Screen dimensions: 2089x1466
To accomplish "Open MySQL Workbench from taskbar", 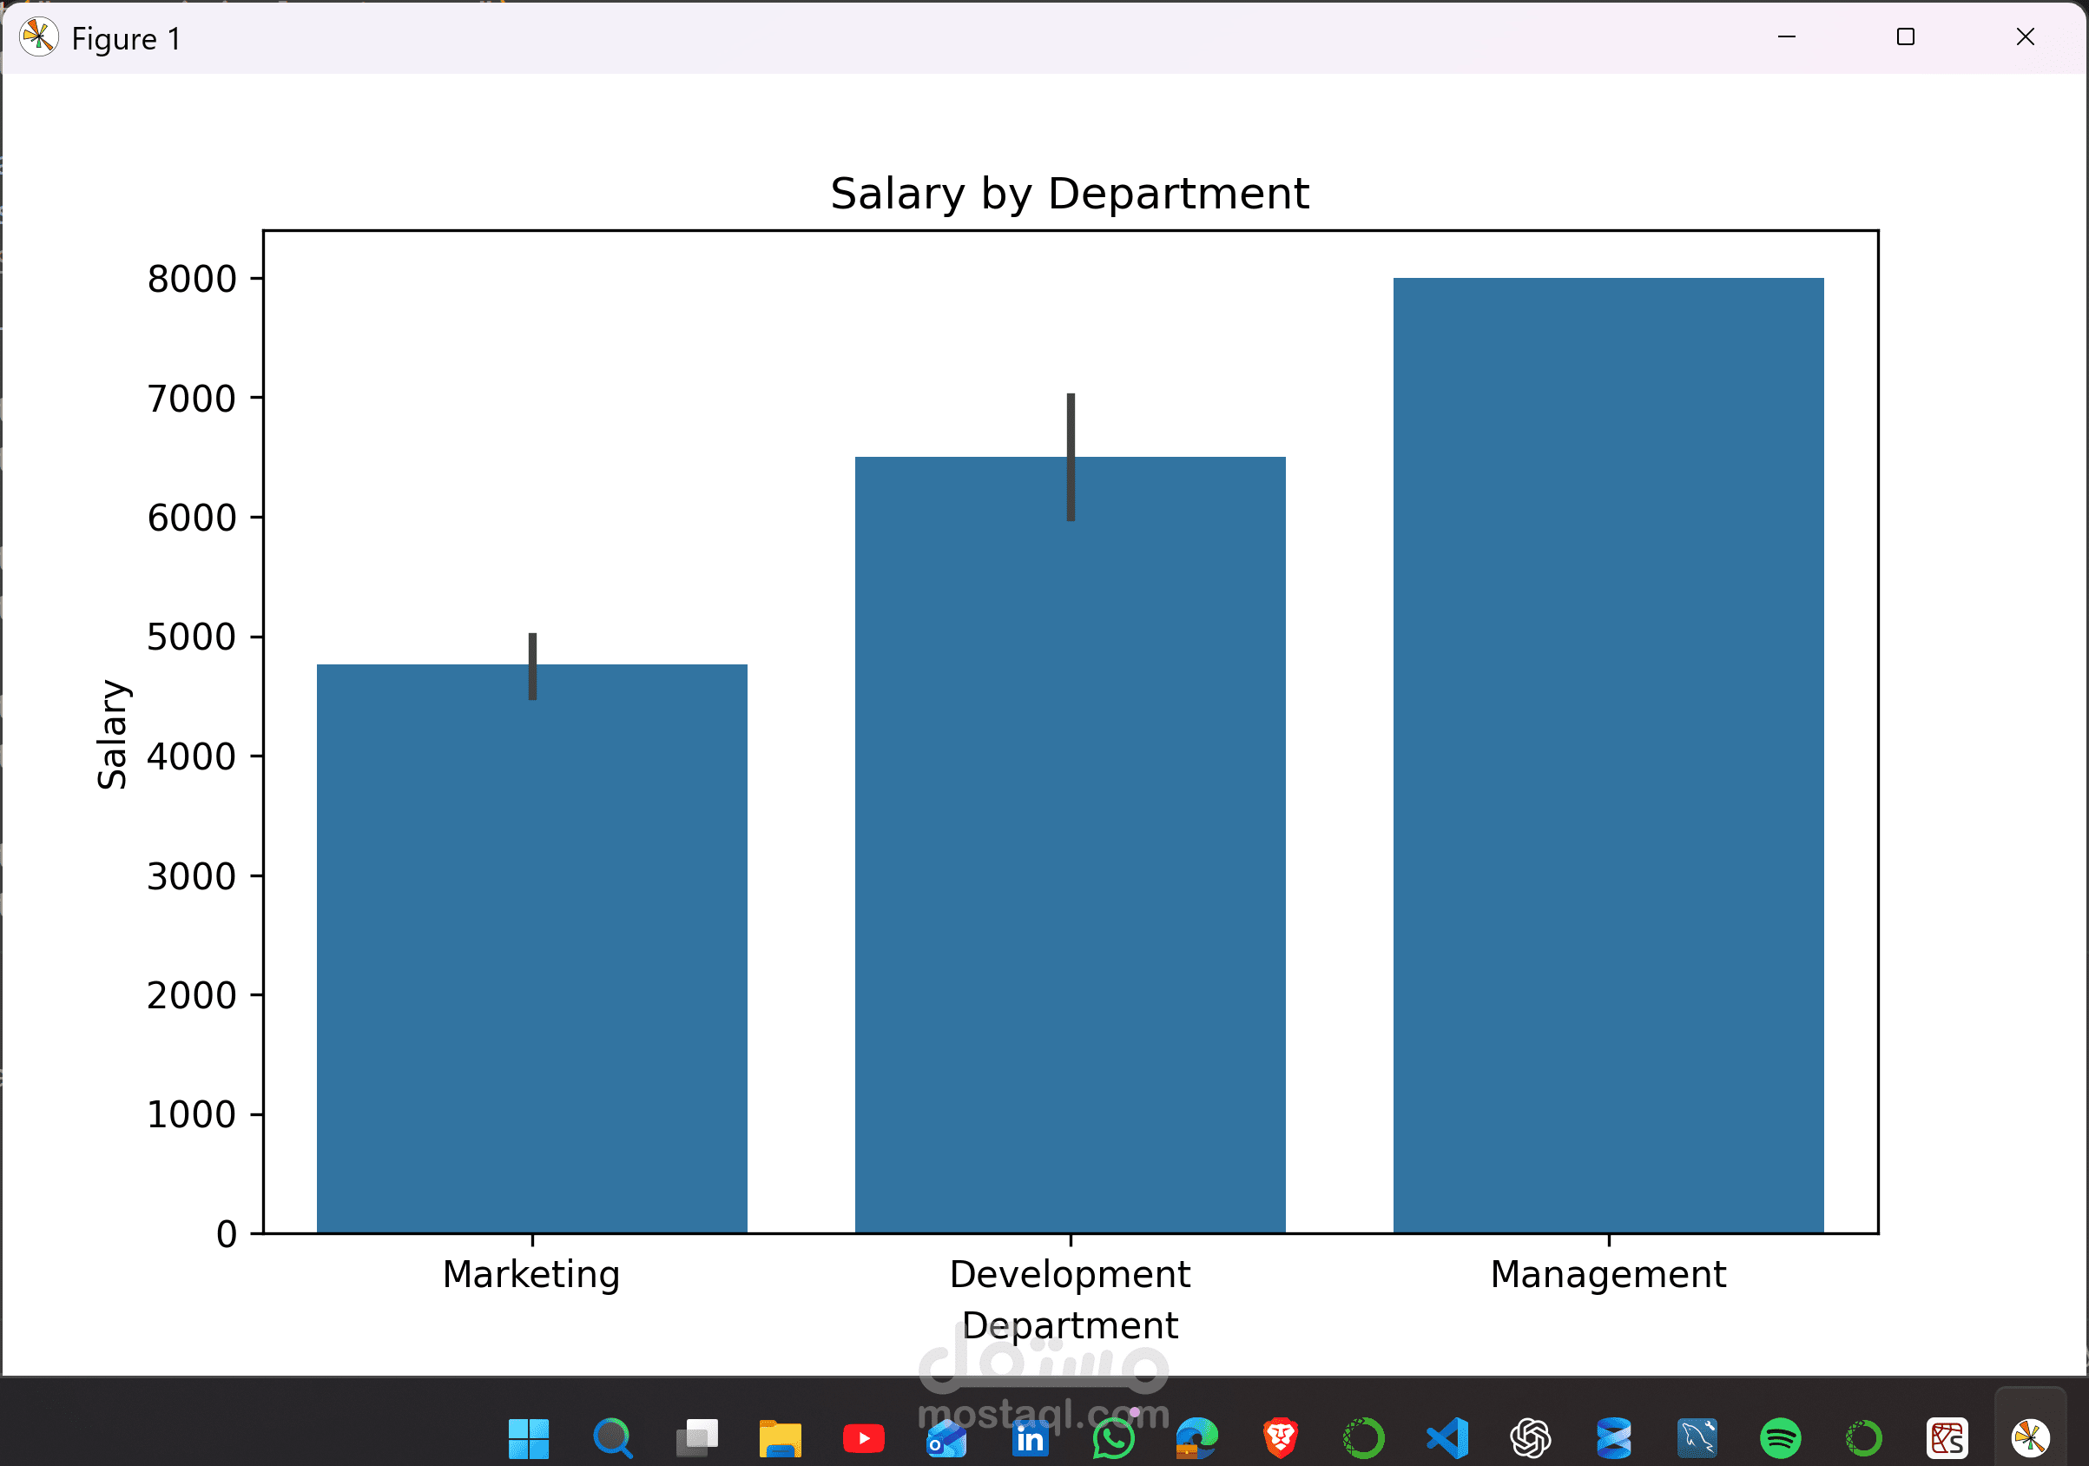I will (x=1697, y=1439).
